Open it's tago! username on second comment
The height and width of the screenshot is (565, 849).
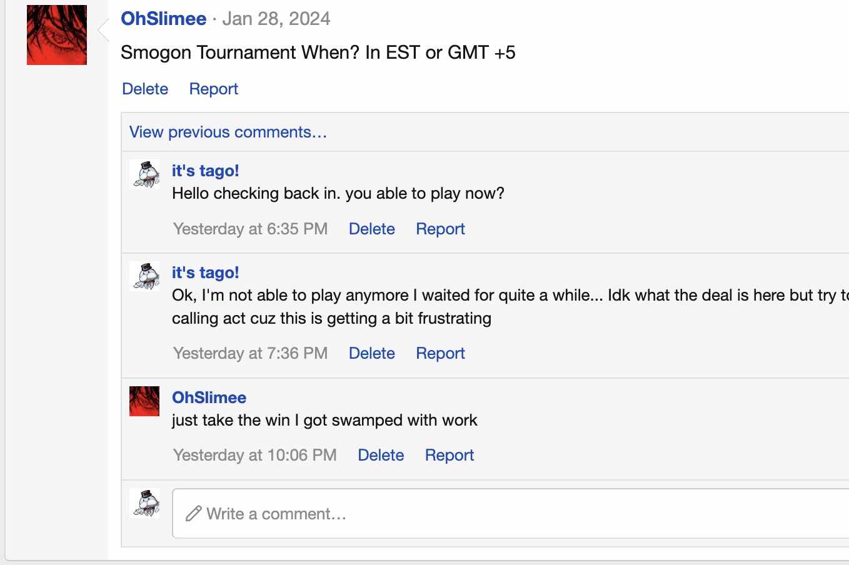205,272
